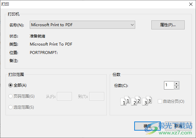Screen dimensions: 196x138
Task: Click the 从(F) page input field
Action: click(64, 96)
